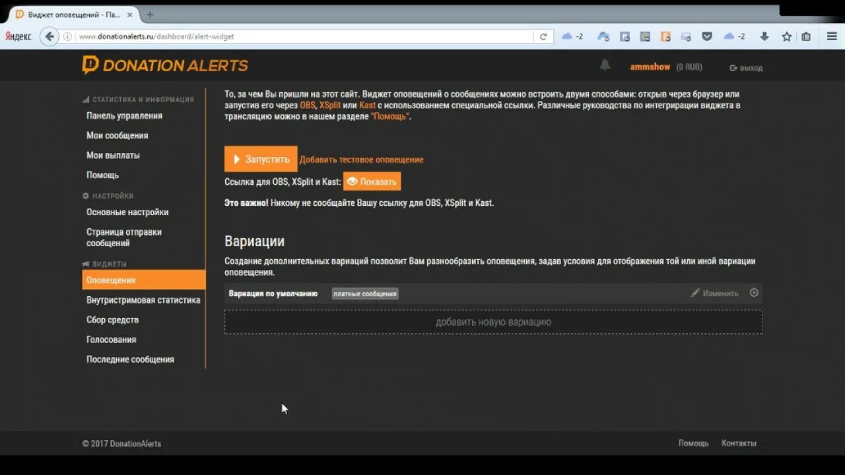The height and width of the screenshot is (475, 845).
Task: Click cloud sync extension icon
Action: (603, 37)
